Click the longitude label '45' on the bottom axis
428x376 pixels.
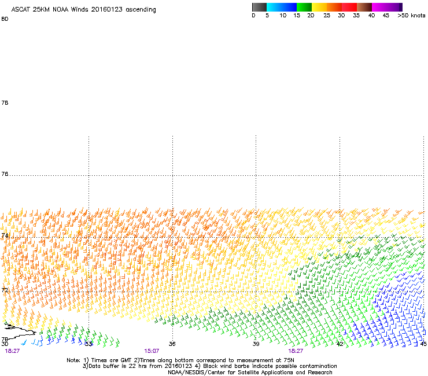[x=423, y=344]
